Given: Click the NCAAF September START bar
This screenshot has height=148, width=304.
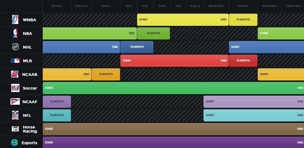Looking at the screenshot, I should click(x=254, y=102).
